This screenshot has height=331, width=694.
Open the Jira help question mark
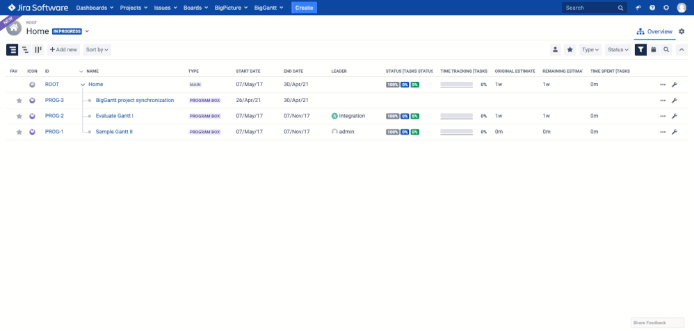tap(652, 8)
